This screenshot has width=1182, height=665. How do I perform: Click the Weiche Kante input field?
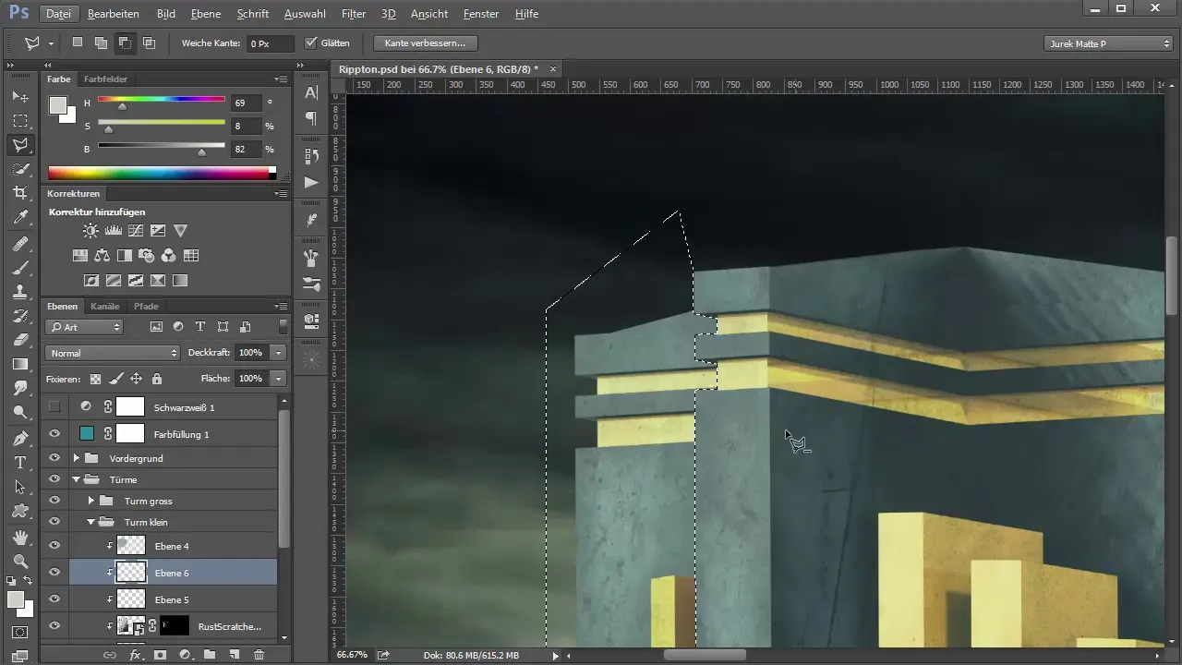pyautogui.click(x=270, y=43)
